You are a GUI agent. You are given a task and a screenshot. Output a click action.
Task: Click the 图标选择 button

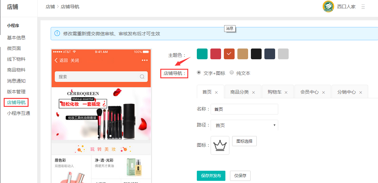pyautogui.click(x=244, y=141)
